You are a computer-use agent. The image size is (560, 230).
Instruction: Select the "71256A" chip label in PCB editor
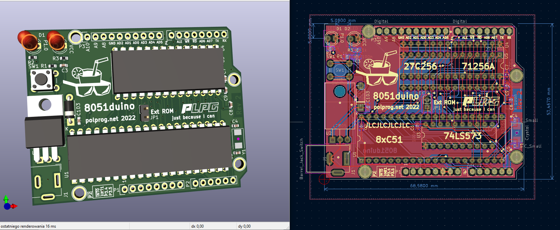pos(478,66)
